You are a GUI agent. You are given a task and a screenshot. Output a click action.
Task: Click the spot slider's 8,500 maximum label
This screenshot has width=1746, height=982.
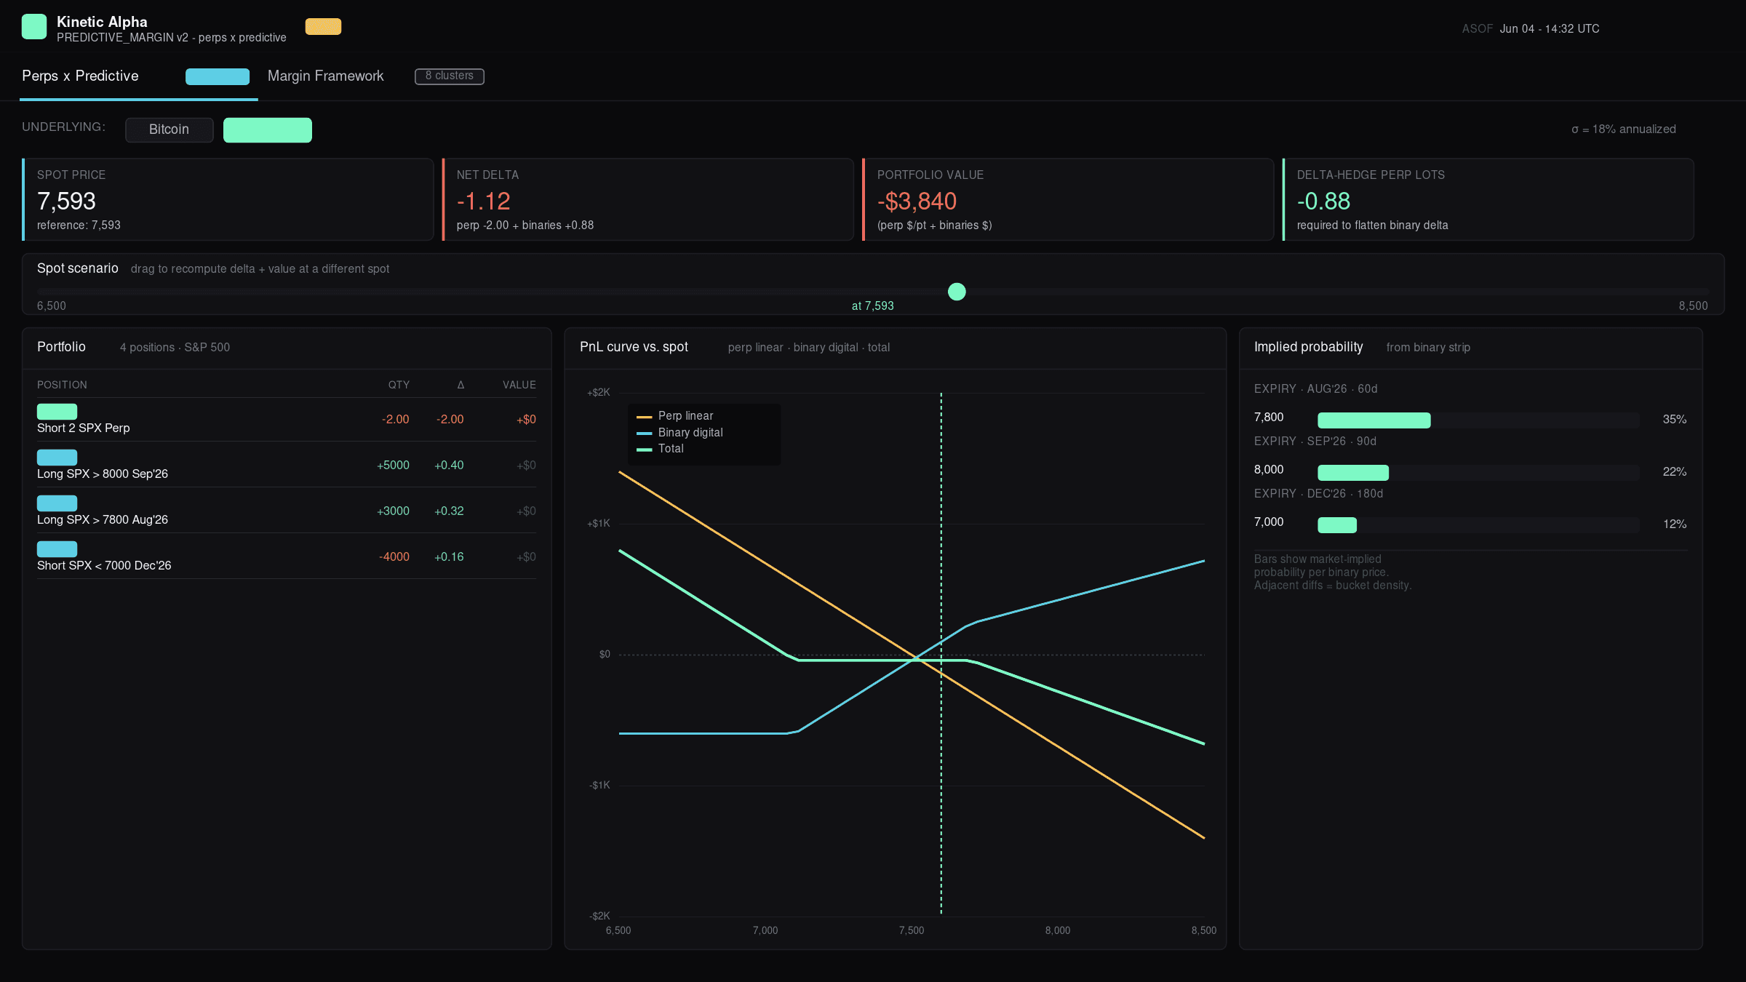(1693, 306)
